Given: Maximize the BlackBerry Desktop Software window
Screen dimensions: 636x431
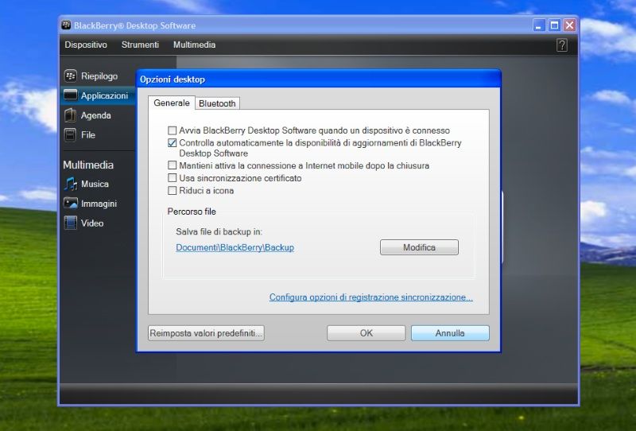Looking at the screenshot, I should tap(554, 25).
